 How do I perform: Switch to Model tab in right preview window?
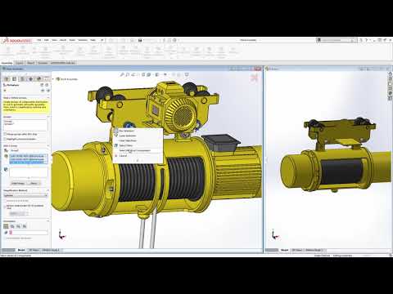pos(284,250)
